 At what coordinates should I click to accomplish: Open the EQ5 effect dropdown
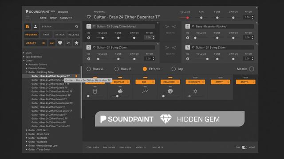145,82
